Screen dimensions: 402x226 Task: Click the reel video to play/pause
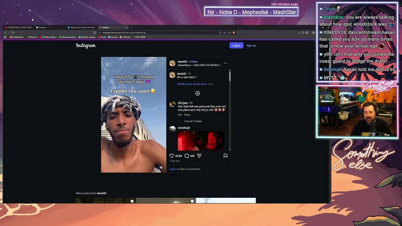tap(133, 115)
